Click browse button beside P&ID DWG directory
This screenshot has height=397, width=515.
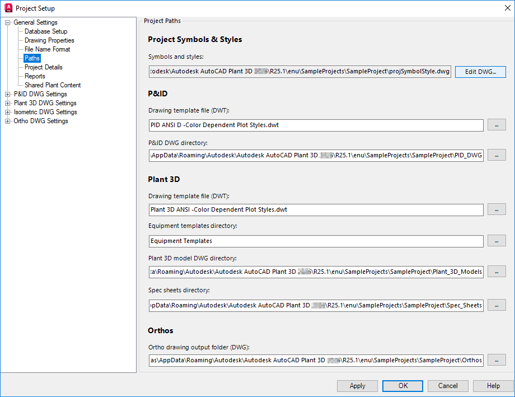(497, 155)
